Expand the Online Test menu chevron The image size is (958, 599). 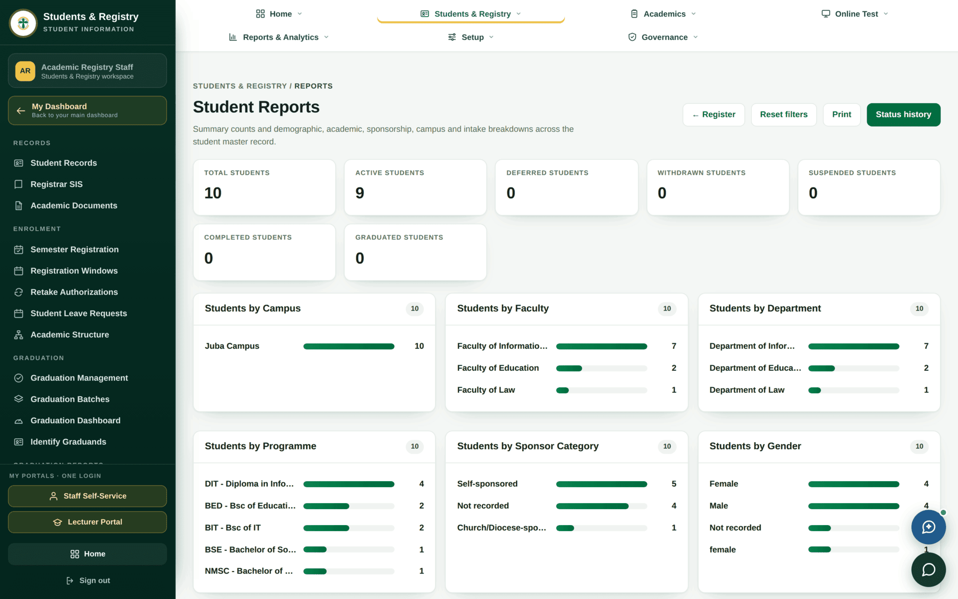point(886,14)
